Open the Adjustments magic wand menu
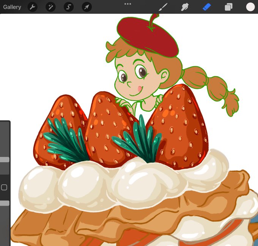This screenshot has height=246, width=258. pyautogui.click(x=50, y=7)
